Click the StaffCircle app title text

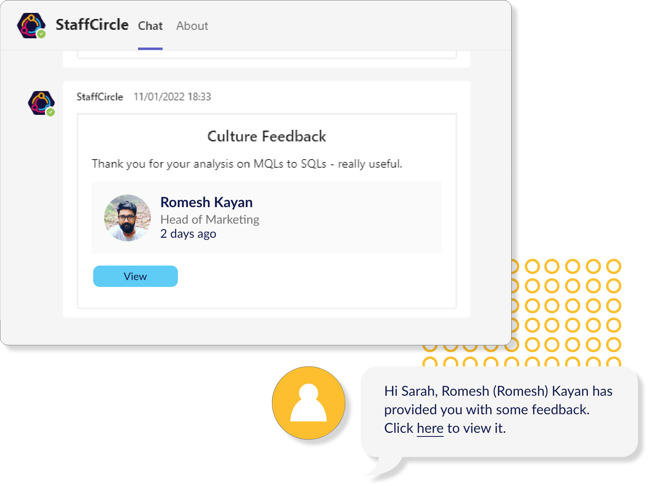[x=92, y=25]
